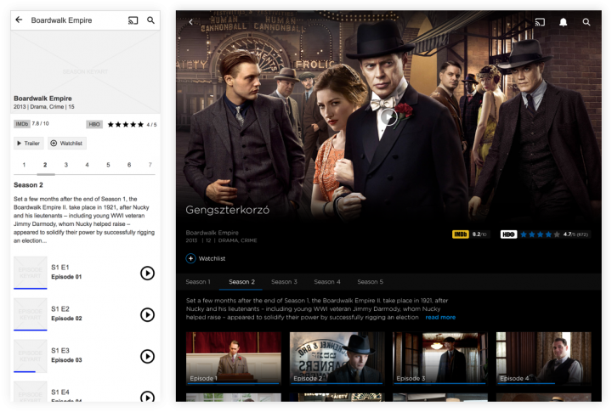Click the S1 E3 episode keyart placeholder

[x=31, y=355]
